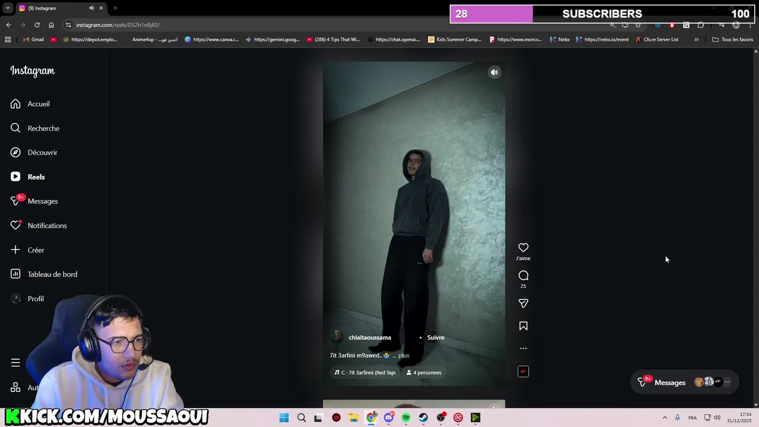This screenshot has width=759, height=427.
Task: Bookmark this page with star icon
Action: (638, 25)
